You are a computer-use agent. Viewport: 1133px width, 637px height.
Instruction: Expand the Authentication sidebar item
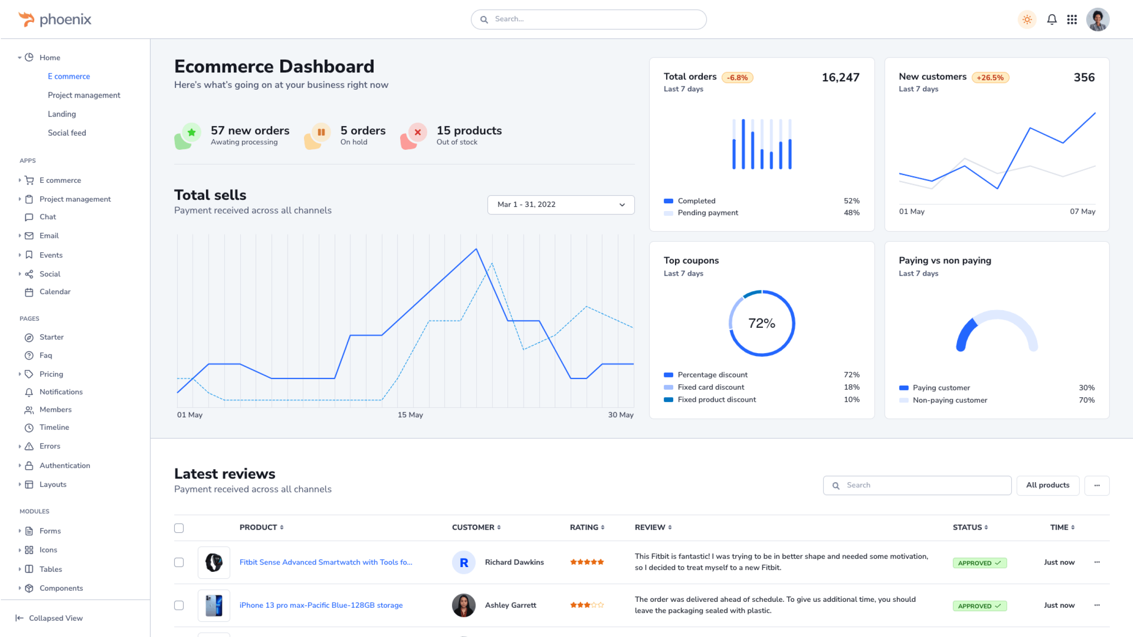coord(64,465)
